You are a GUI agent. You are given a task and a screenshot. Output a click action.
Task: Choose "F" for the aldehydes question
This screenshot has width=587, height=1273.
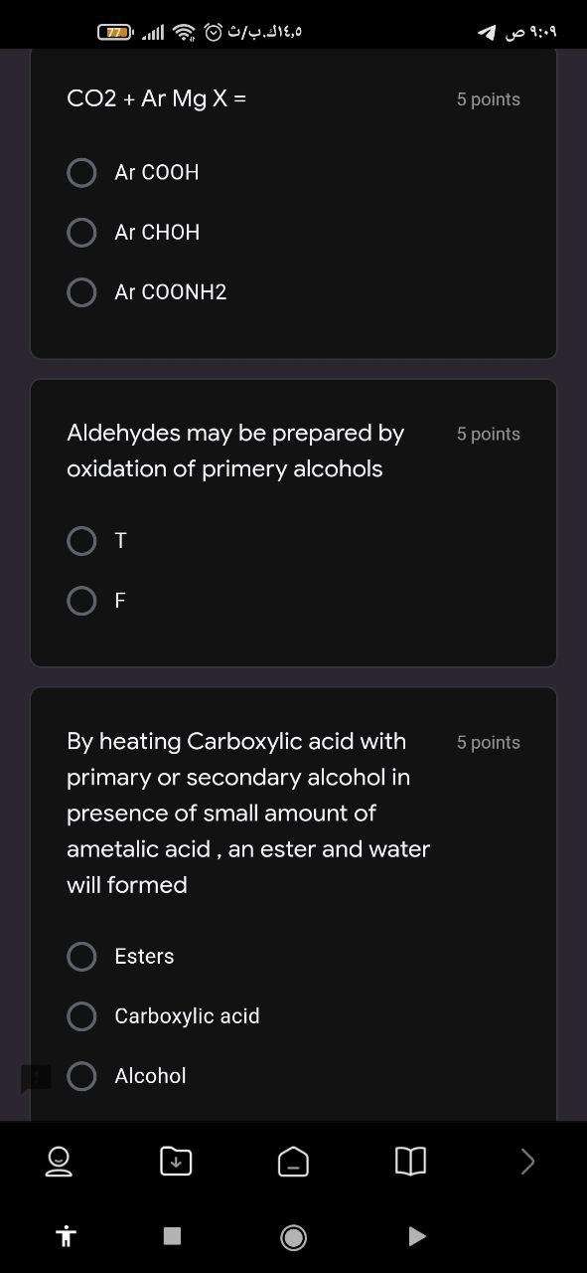tap(82, 600)
